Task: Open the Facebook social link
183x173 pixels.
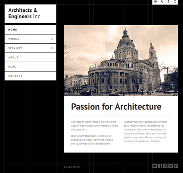Action: pyautogui.click(x=160, y=166)
